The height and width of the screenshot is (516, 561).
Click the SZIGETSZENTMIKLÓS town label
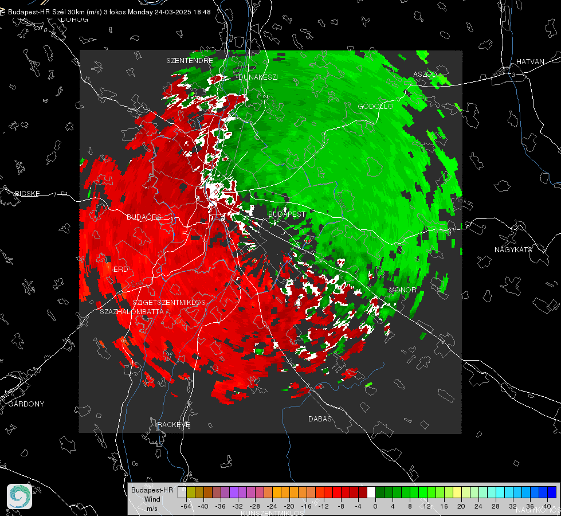(x=169, y=303)
